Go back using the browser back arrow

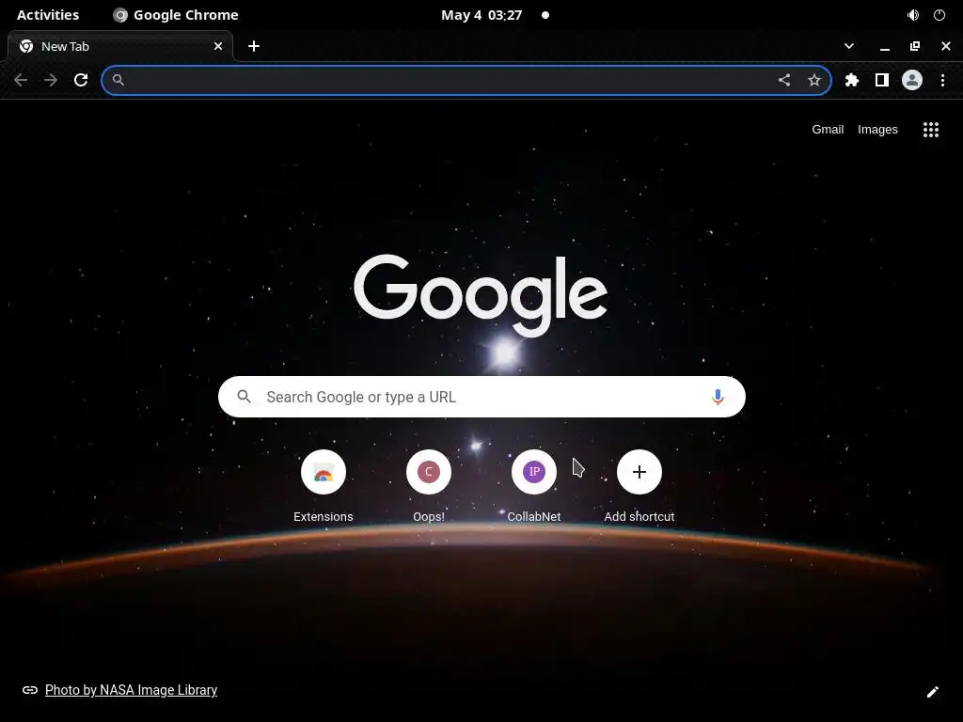tap(21, 80)
